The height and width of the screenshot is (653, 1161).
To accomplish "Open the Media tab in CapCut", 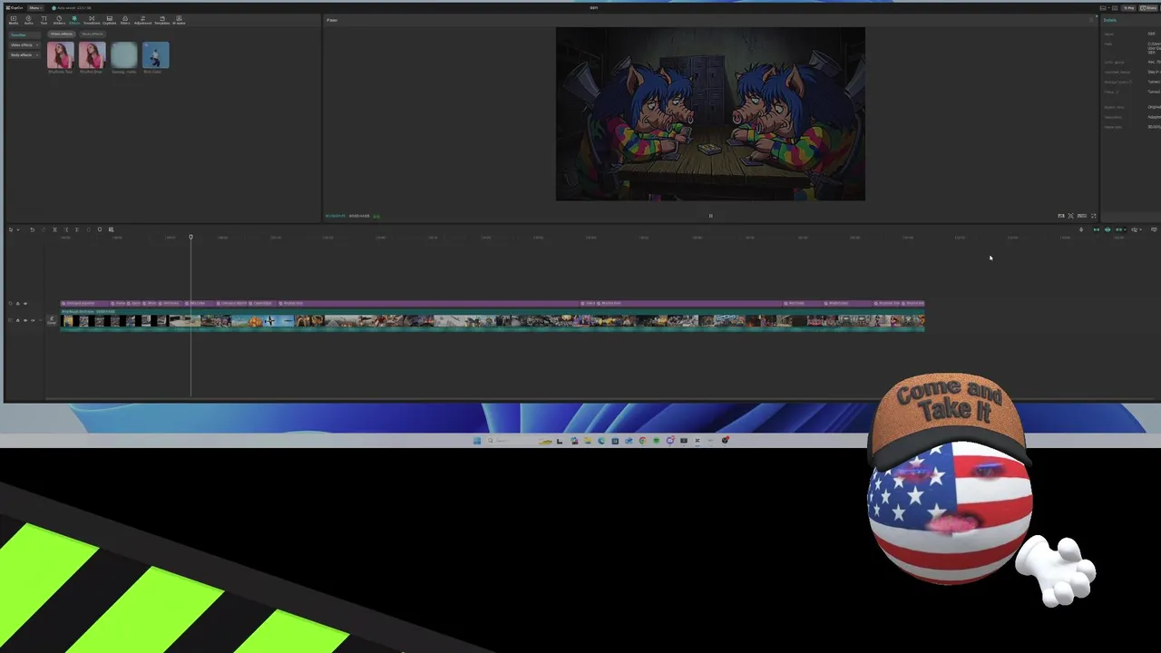I will pos(14,20).
